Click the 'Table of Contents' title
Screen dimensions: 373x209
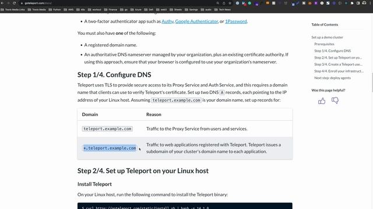[x=325, y=24]
